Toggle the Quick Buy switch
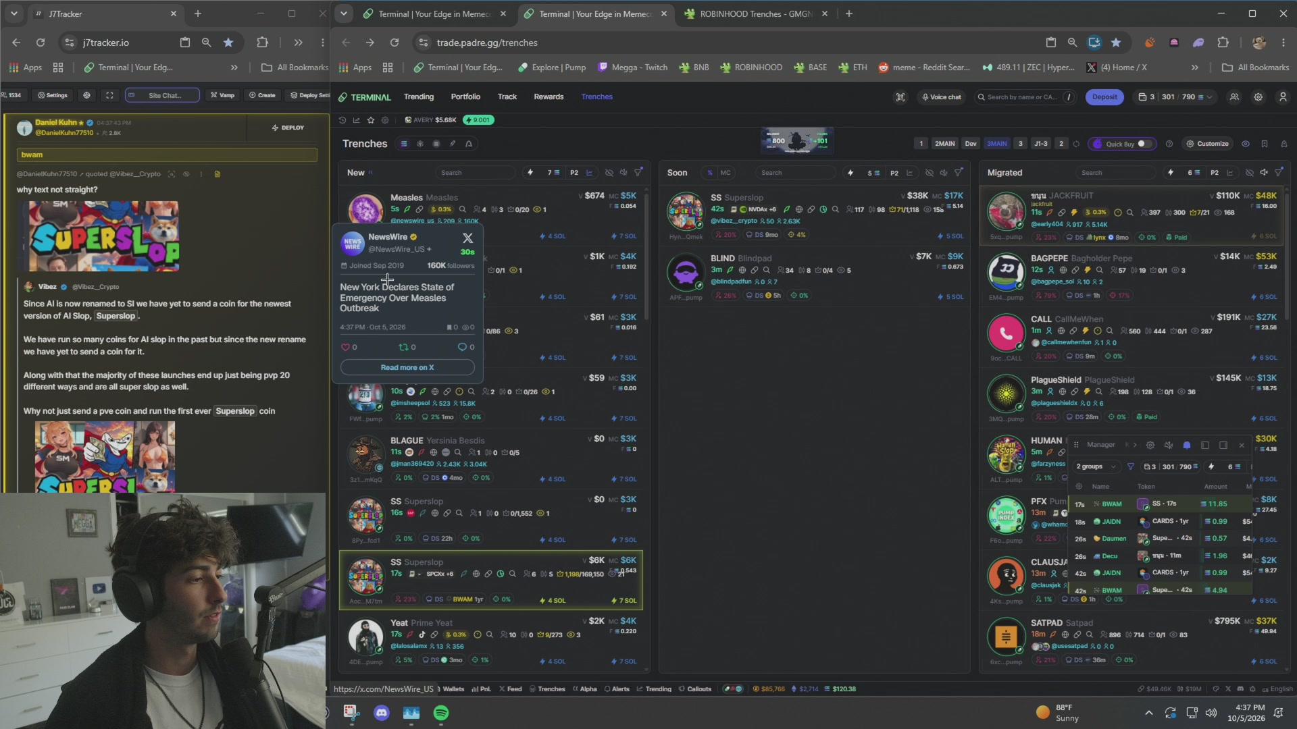Image resolution: width=1297 pixels, height=729 pixels. [1144, 144]
